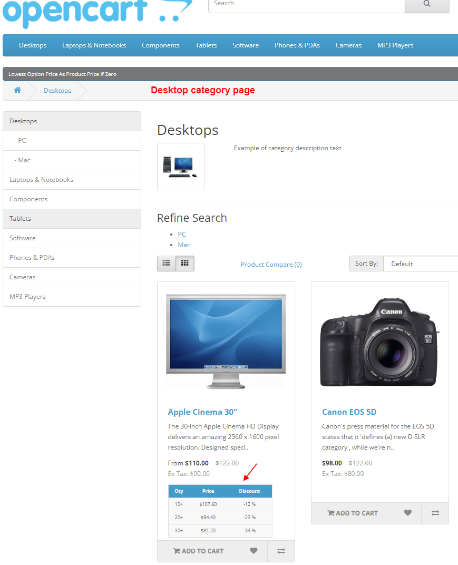The width and height of the screenshot is (458, 565).
Task: Add Canon EOS 5D to wishlist heart icon
Action: pyautogui.click(x=407, y=512)
